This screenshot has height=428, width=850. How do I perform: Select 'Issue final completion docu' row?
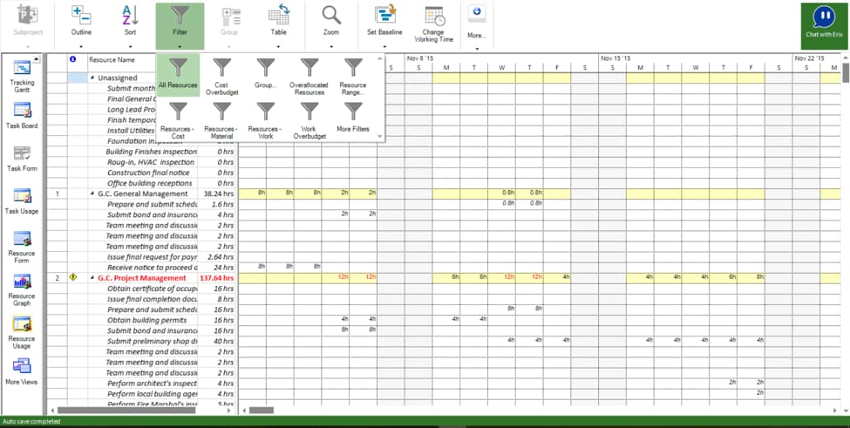pos(152,299)
